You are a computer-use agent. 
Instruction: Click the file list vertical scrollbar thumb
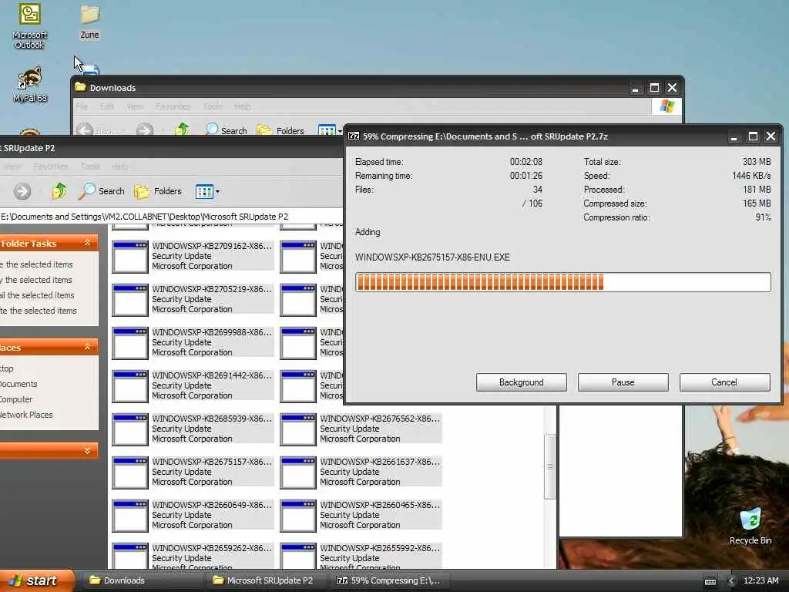[550, 466]
